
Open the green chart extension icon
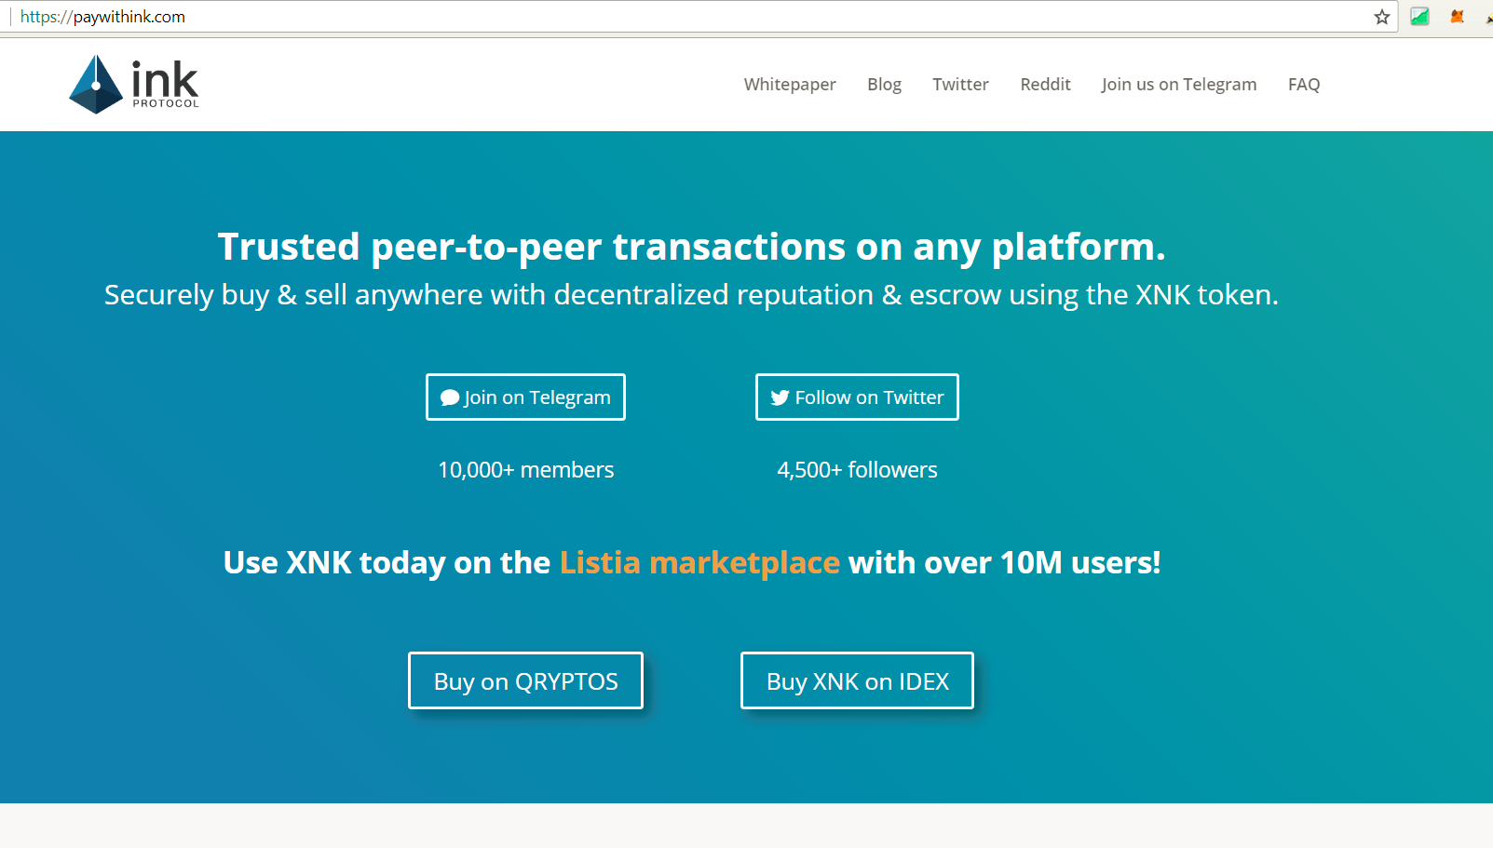(x=1419, y=17)
